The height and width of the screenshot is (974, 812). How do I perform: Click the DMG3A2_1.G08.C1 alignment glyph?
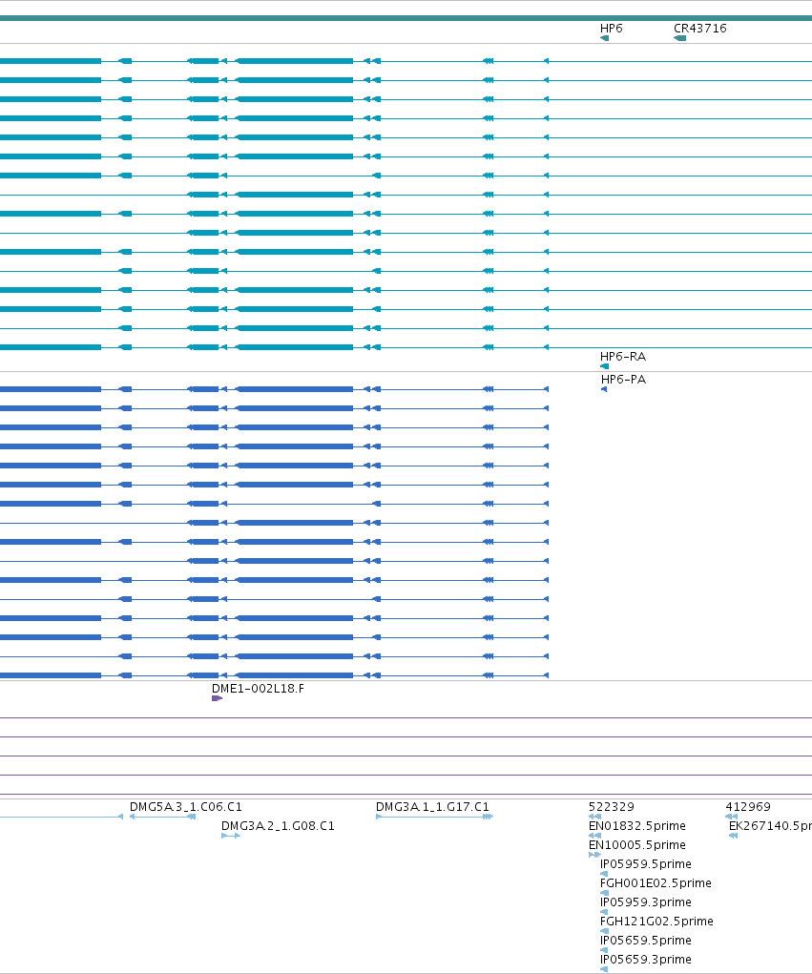[231, 836]
